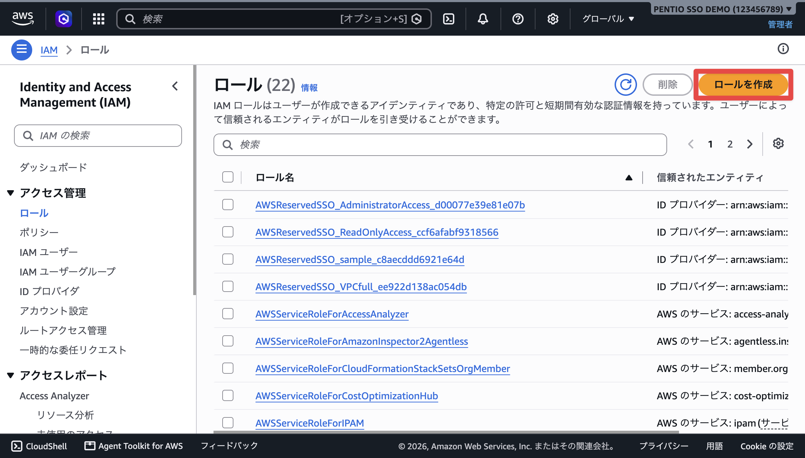
Task: Go to next page of roles
Action: [750, 144]
